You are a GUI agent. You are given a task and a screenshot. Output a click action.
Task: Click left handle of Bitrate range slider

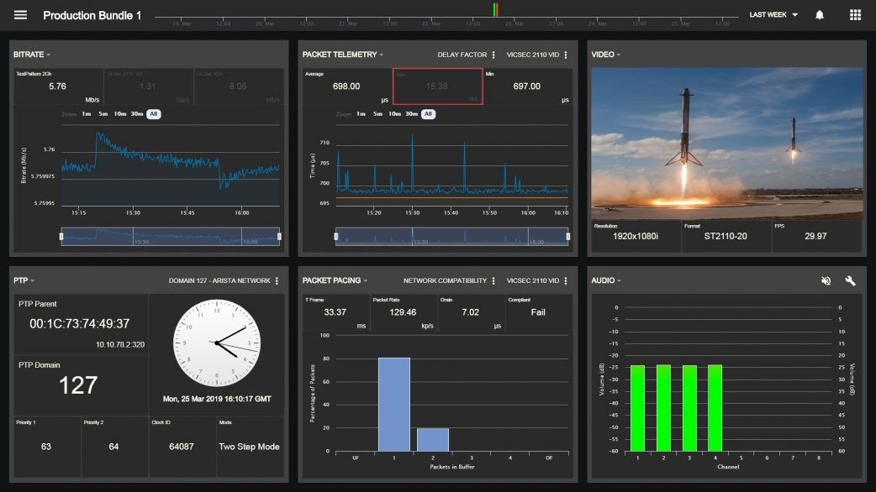click(61, 237)
